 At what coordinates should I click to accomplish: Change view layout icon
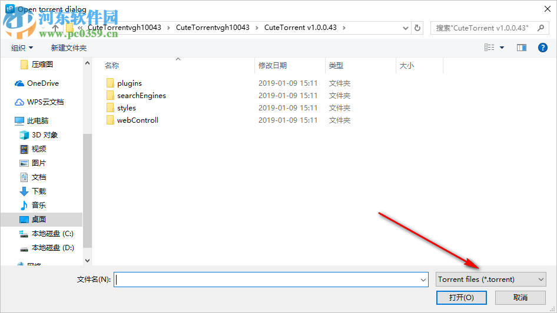pyautogui.click(x=489, y=48)
